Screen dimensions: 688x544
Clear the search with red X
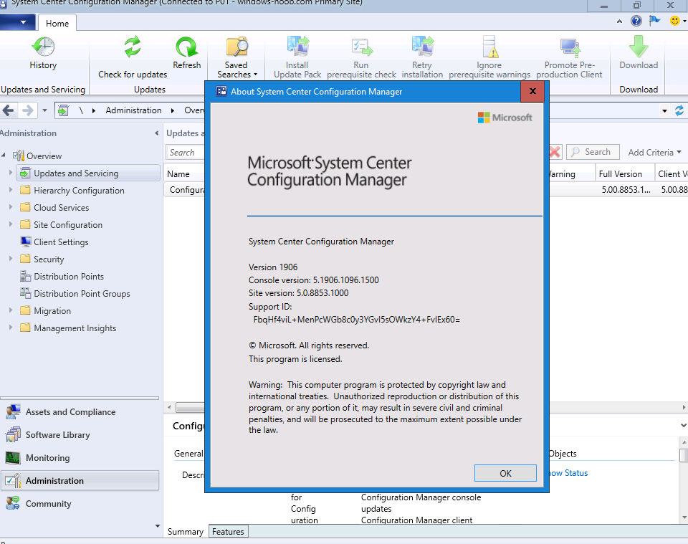tap(555, 152)
